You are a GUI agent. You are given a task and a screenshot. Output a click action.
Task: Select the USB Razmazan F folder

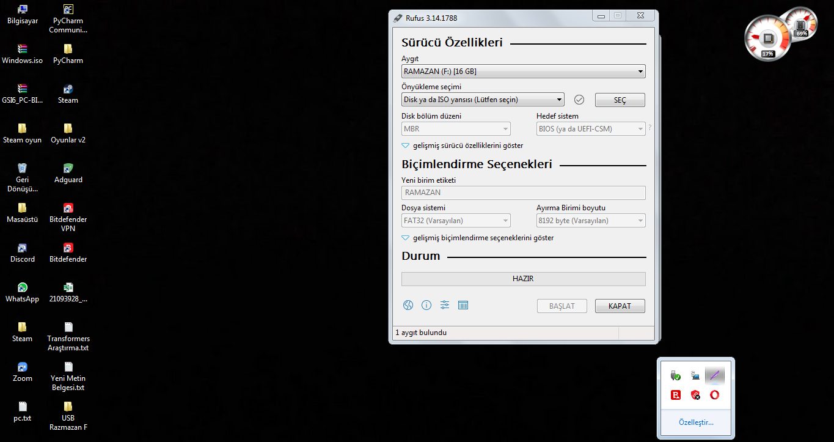(x=68, y=416)
